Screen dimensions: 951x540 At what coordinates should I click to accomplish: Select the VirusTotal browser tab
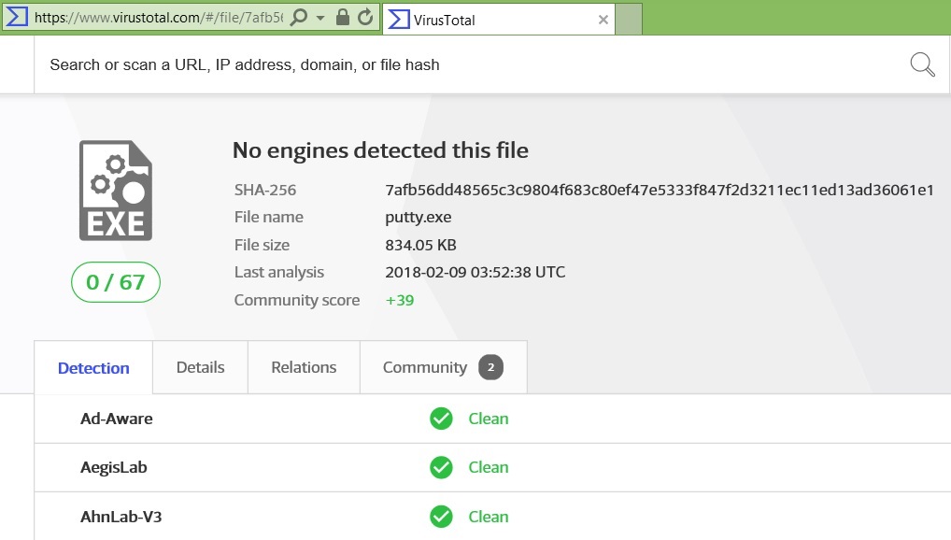click(x=499, y=20)
